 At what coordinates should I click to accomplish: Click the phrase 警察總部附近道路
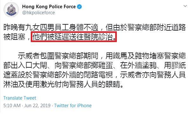(x=157, y=27)
